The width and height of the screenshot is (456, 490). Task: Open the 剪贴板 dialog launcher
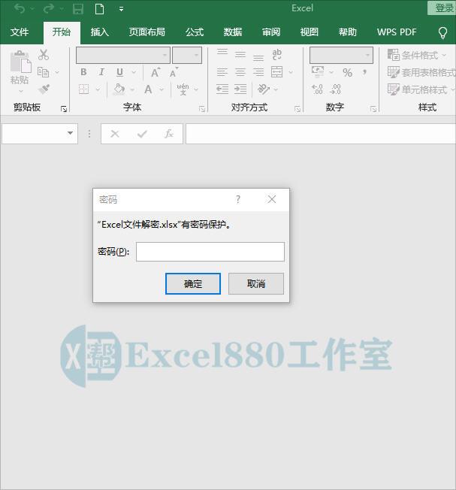[64, 109]
